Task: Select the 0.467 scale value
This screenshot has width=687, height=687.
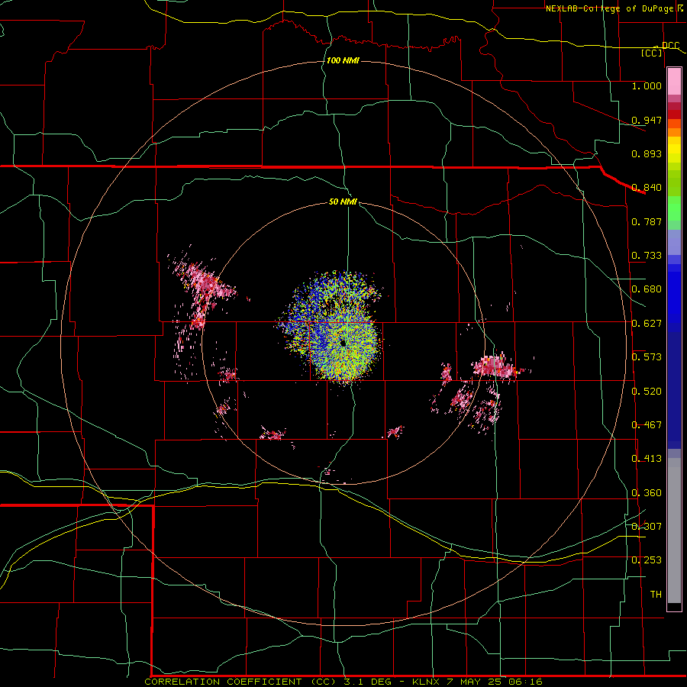Action: (x=647, y=425)
